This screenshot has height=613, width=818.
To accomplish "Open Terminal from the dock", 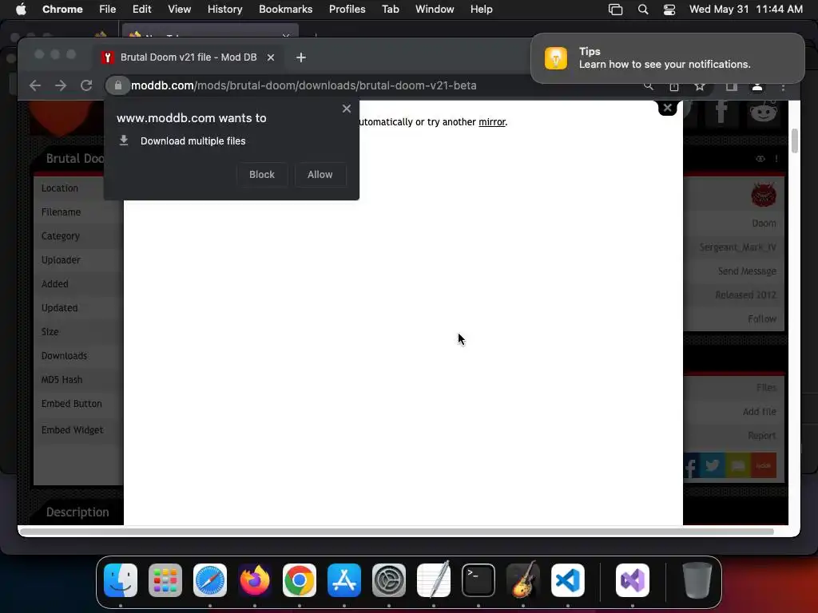I will pos(478,580).
